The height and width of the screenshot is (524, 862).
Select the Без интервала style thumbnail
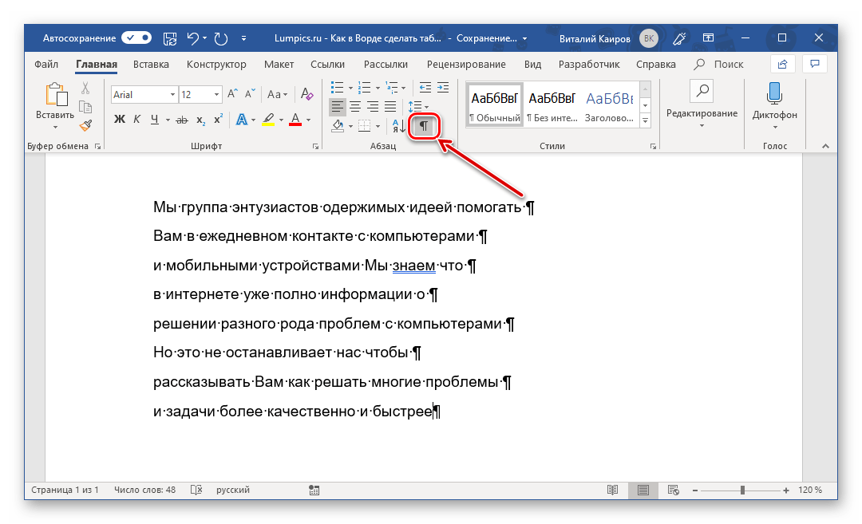pos(552,104)
